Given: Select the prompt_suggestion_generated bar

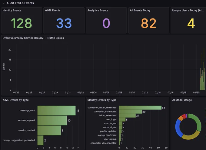Looking at the screenshot, I should [x=40, y=140].
